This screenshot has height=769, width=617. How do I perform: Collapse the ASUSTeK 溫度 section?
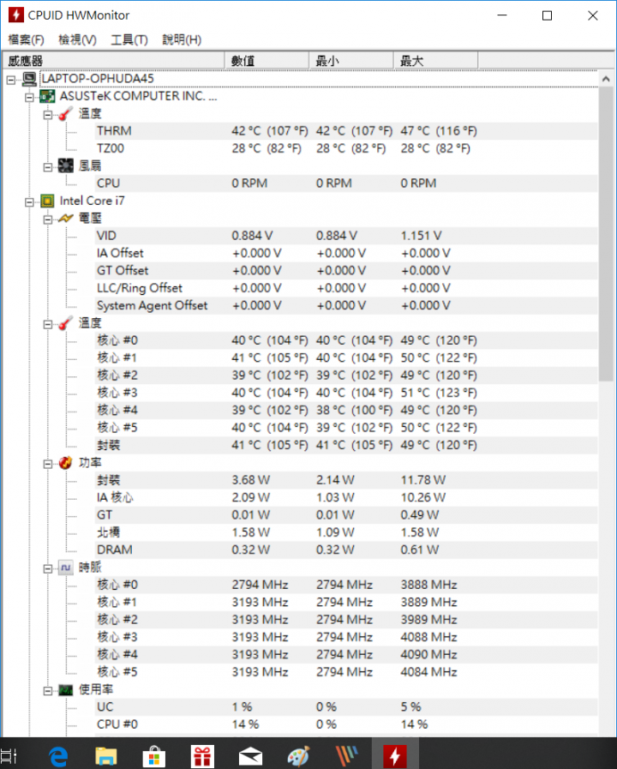(47, 115)
